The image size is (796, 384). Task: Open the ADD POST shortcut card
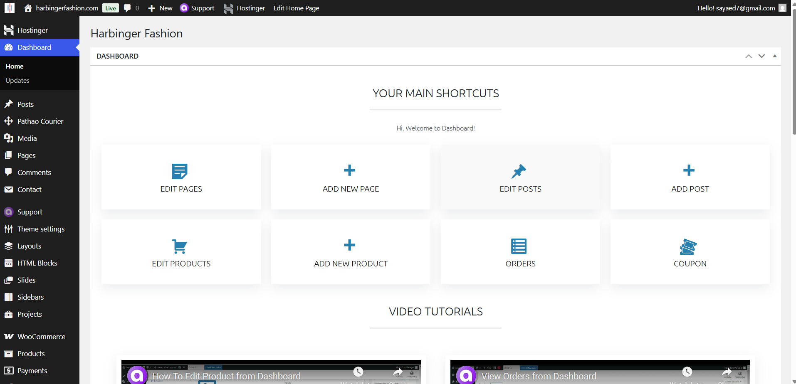pyautogui.click(x=690, y=177)
